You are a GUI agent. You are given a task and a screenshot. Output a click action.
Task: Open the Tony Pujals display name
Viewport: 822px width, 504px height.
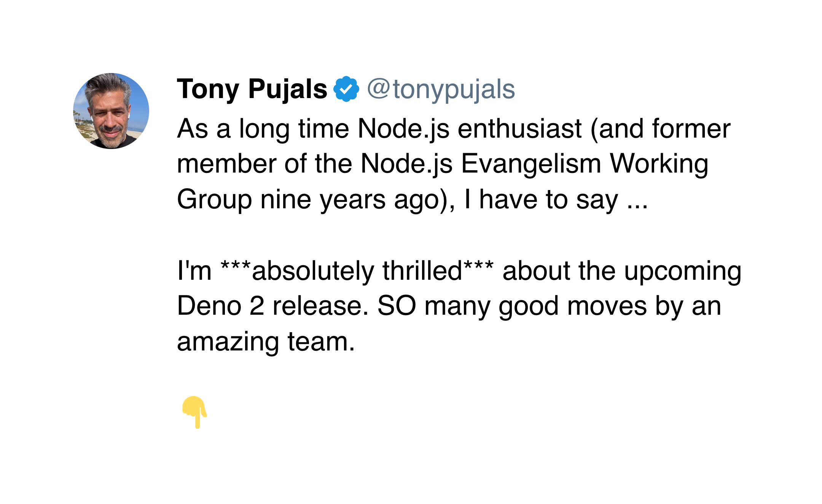coord(252,90)
